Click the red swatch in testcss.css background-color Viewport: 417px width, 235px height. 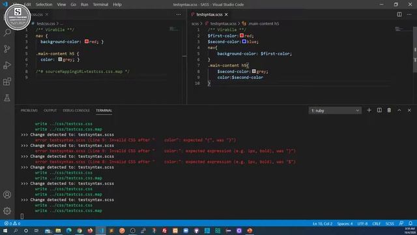(x=87, y=41)
